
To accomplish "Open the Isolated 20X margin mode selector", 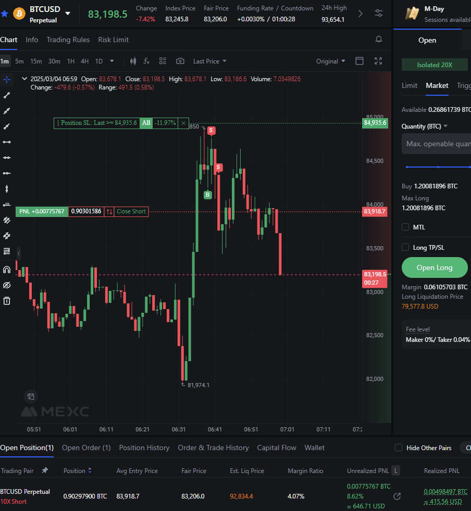I will click(435, 65).
